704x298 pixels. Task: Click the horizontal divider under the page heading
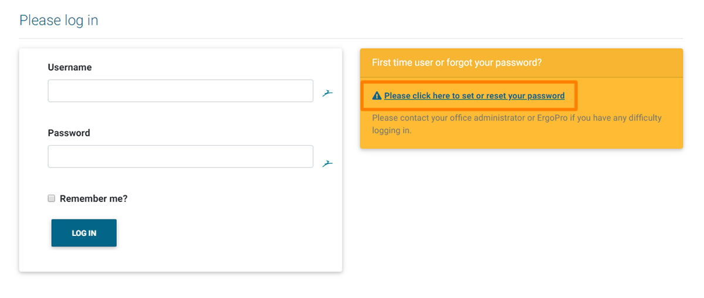pyautogui.click(x=351, y=38)
